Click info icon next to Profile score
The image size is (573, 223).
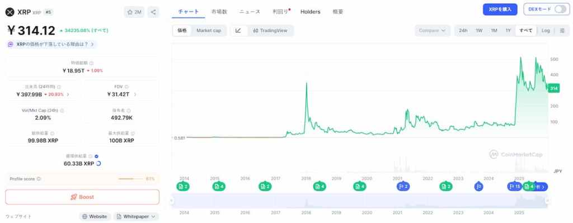pos(39,179)
